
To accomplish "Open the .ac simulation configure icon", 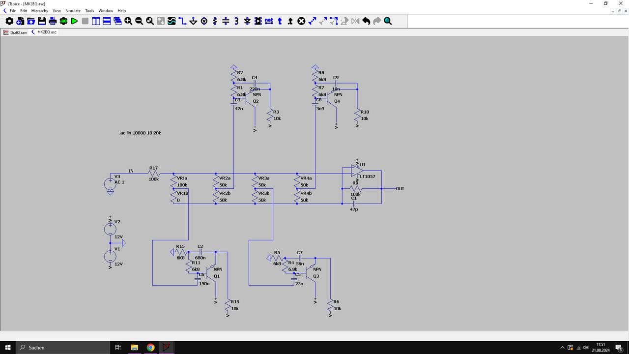I will pyautogui.click(x=63, y=21).
